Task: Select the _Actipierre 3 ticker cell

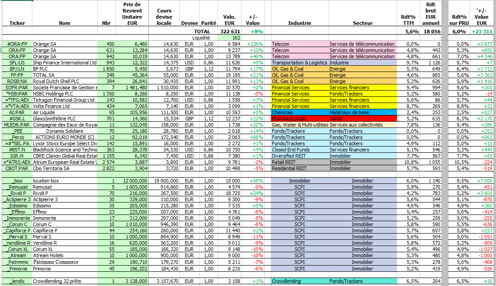Action: tap(17, 199)
